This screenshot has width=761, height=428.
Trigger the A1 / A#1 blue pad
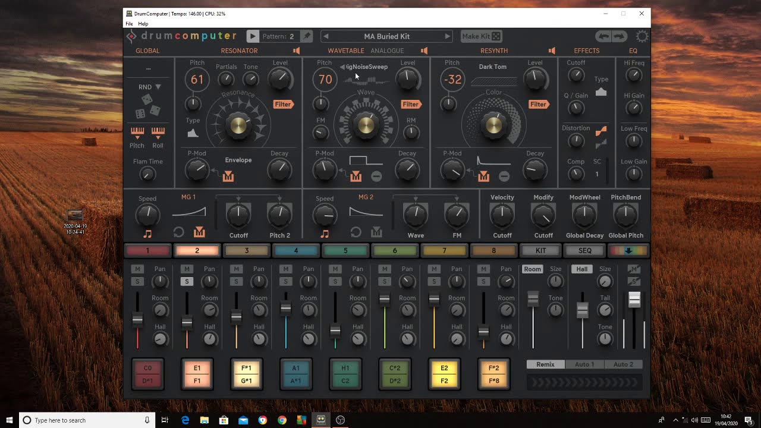point(295,374)
